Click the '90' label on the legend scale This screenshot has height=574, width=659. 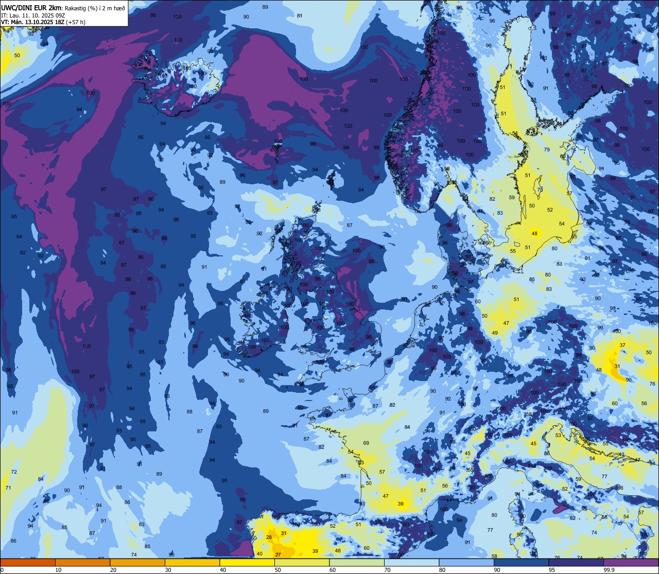coord(497,570)
